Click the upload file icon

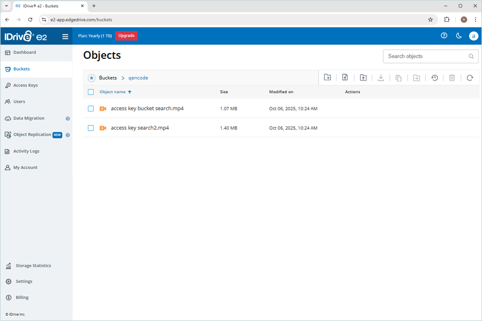345,78
